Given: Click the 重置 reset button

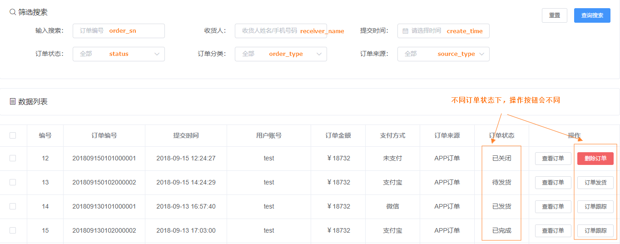Looking at the screenshot, I should pyautogui.click(x=555, y=15).
